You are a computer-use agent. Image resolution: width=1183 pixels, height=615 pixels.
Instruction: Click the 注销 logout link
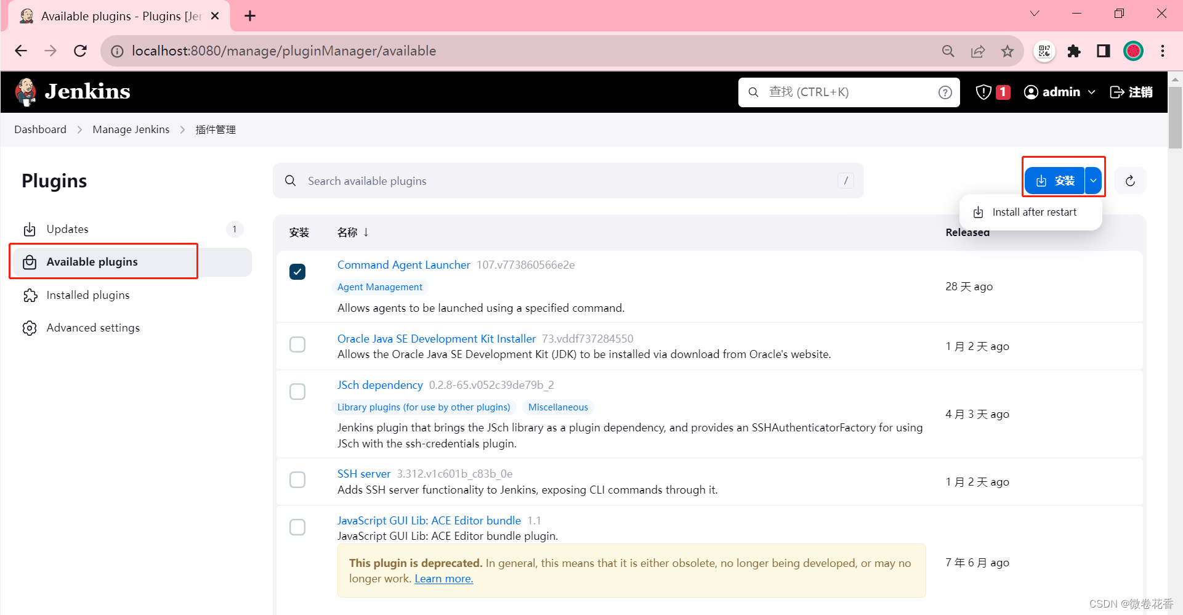coord(1131,92)
